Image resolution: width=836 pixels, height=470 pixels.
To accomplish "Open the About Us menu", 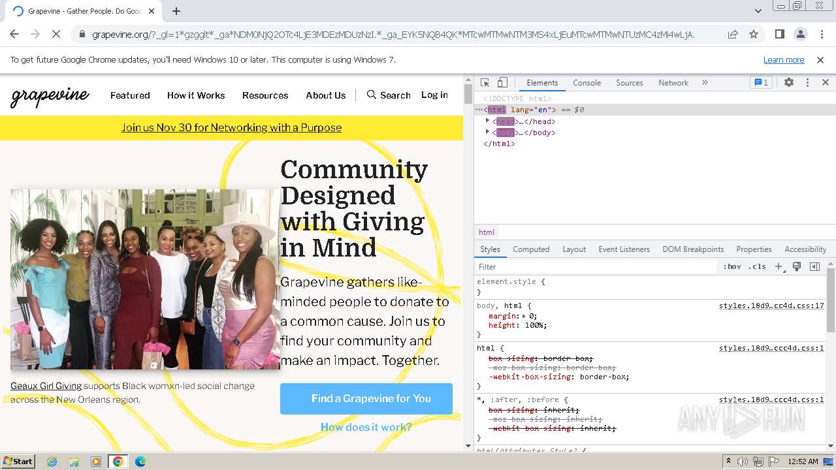I will pos(325,95).
